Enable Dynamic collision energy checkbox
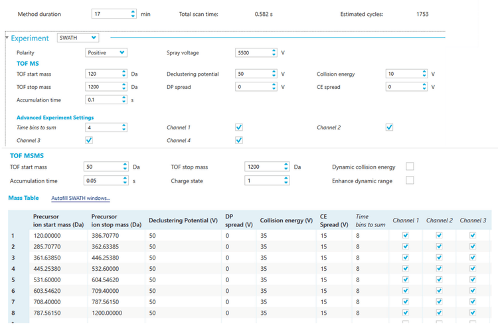498x328 pixels. [410, 167]
